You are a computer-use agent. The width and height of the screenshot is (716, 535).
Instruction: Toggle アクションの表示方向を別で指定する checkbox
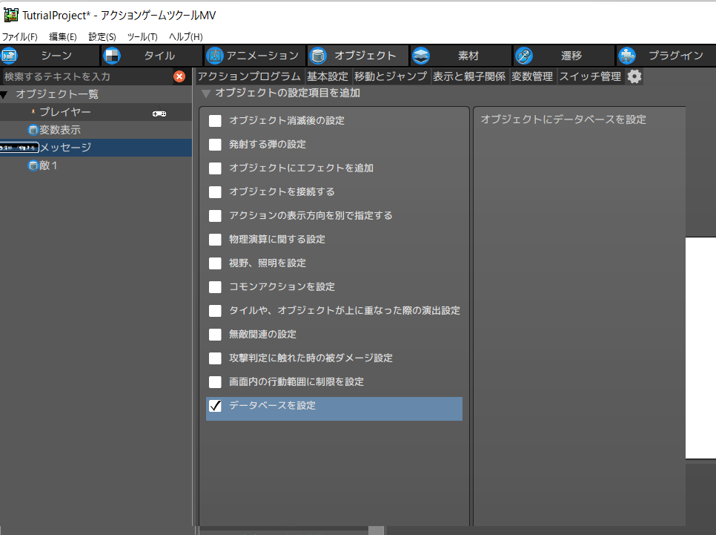[x=215, y=216]
